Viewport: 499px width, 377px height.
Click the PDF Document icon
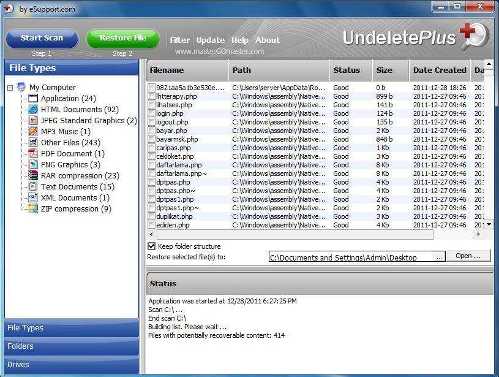33,154
